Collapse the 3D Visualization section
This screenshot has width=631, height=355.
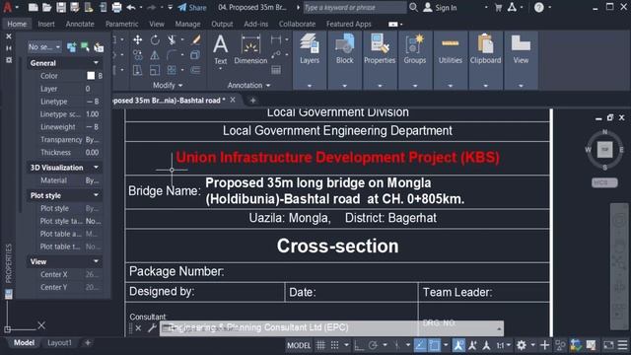(x=96, y=167)
